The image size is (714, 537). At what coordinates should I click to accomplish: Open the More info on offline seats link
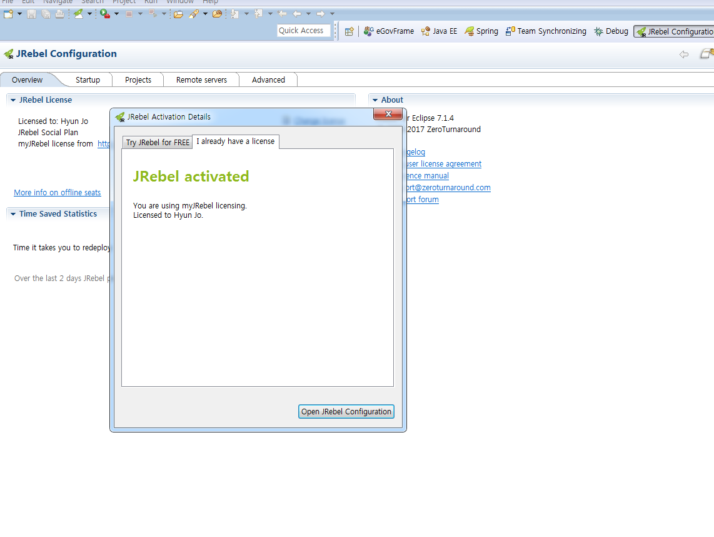coord(58,193)
